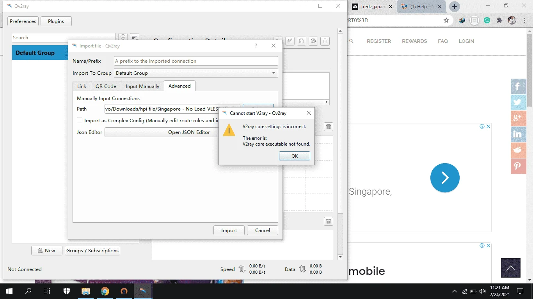The image size is (533, 299).
Task: Click the Import button in Import file dialog
Action: pos(229,230)
